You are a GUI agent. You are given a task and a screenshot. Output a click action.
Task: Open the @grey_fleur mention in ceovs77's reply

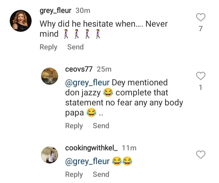click(87, 82)
